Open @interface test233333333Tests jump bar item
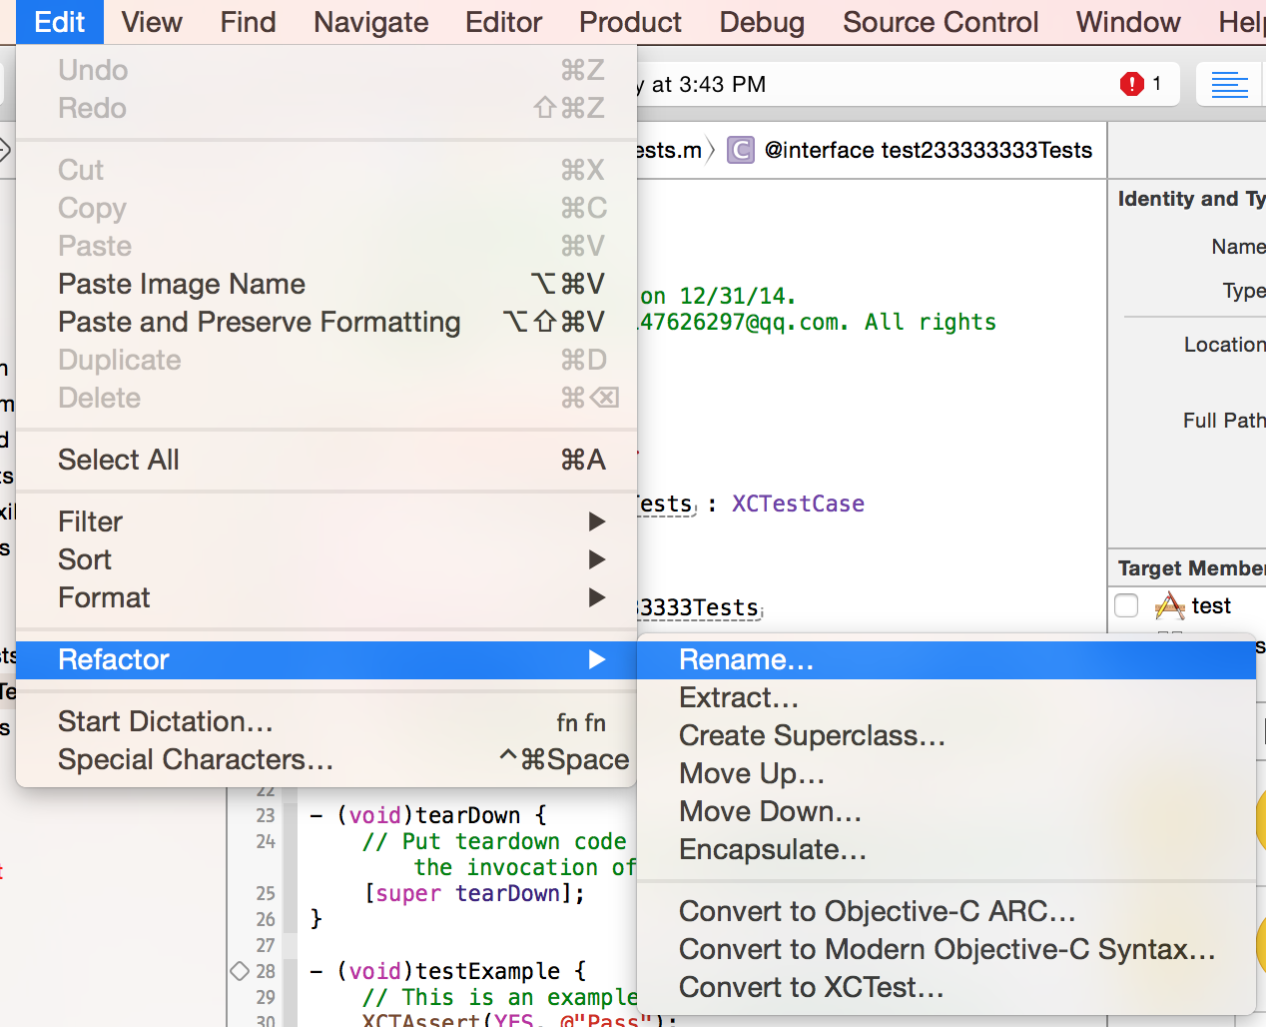Screen dimensions: 1266x1027 929,150
